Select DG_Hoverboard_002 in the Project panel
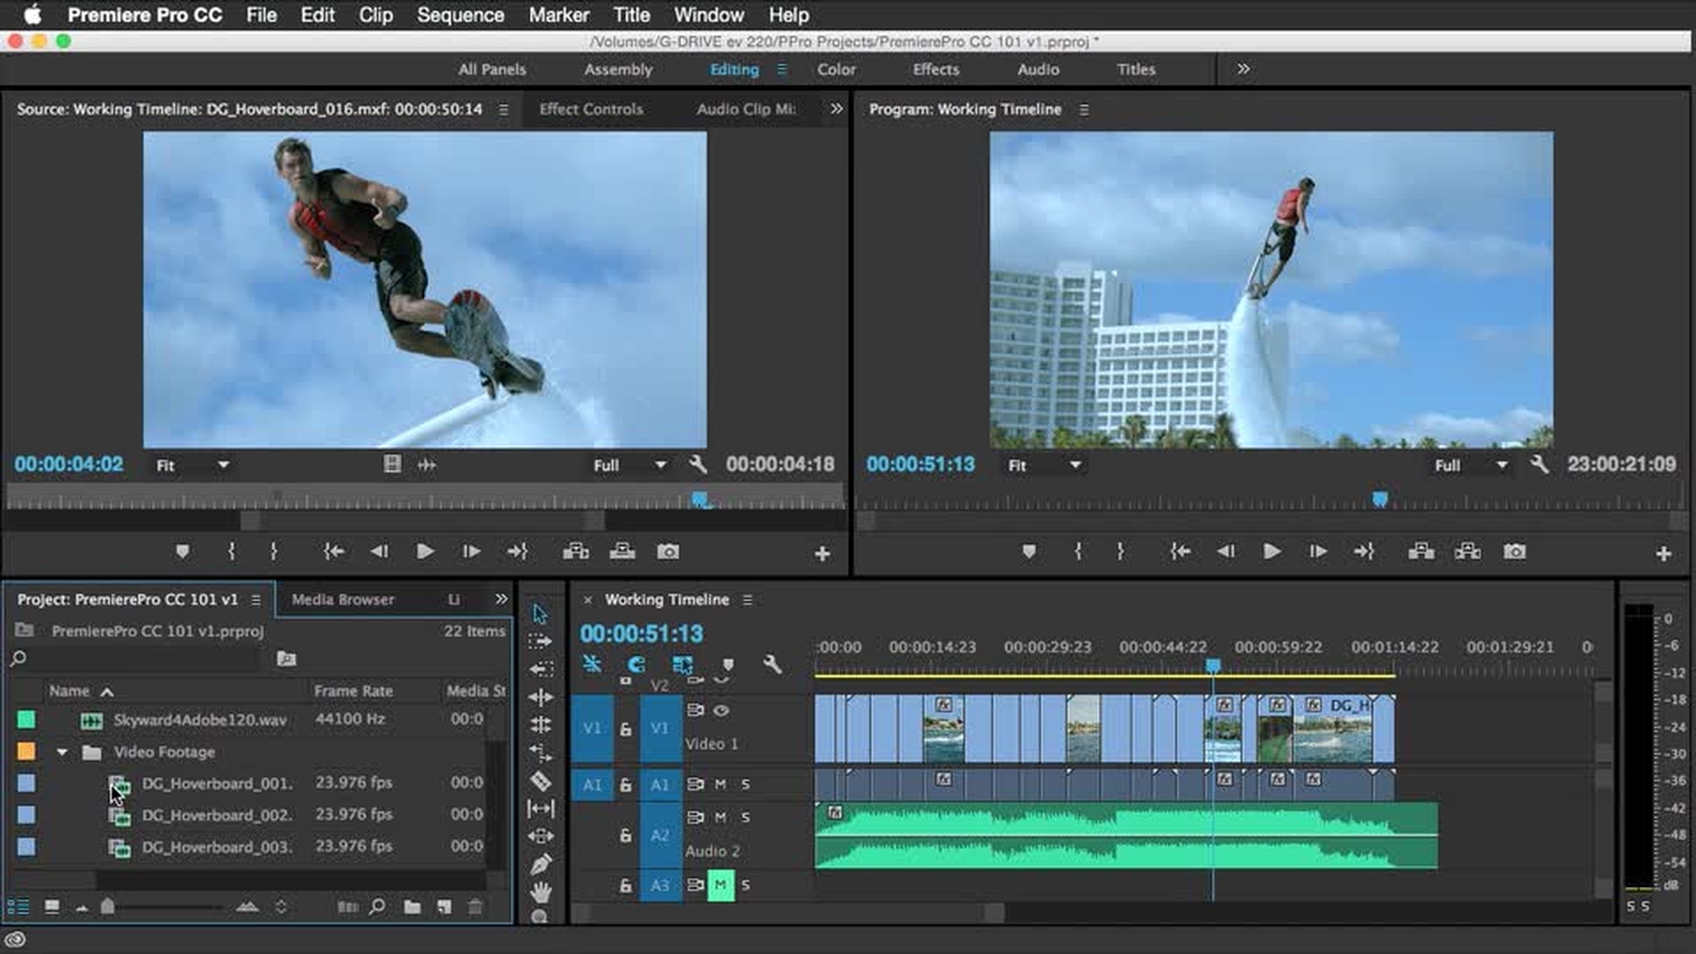Screen dimensions: 1696x954 [216, 814]
